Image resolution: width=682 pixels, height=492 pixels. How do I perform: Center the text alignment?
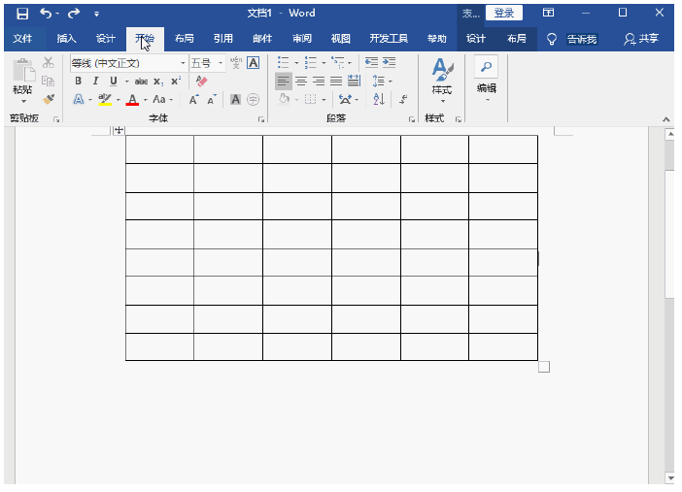coord(301,81)
